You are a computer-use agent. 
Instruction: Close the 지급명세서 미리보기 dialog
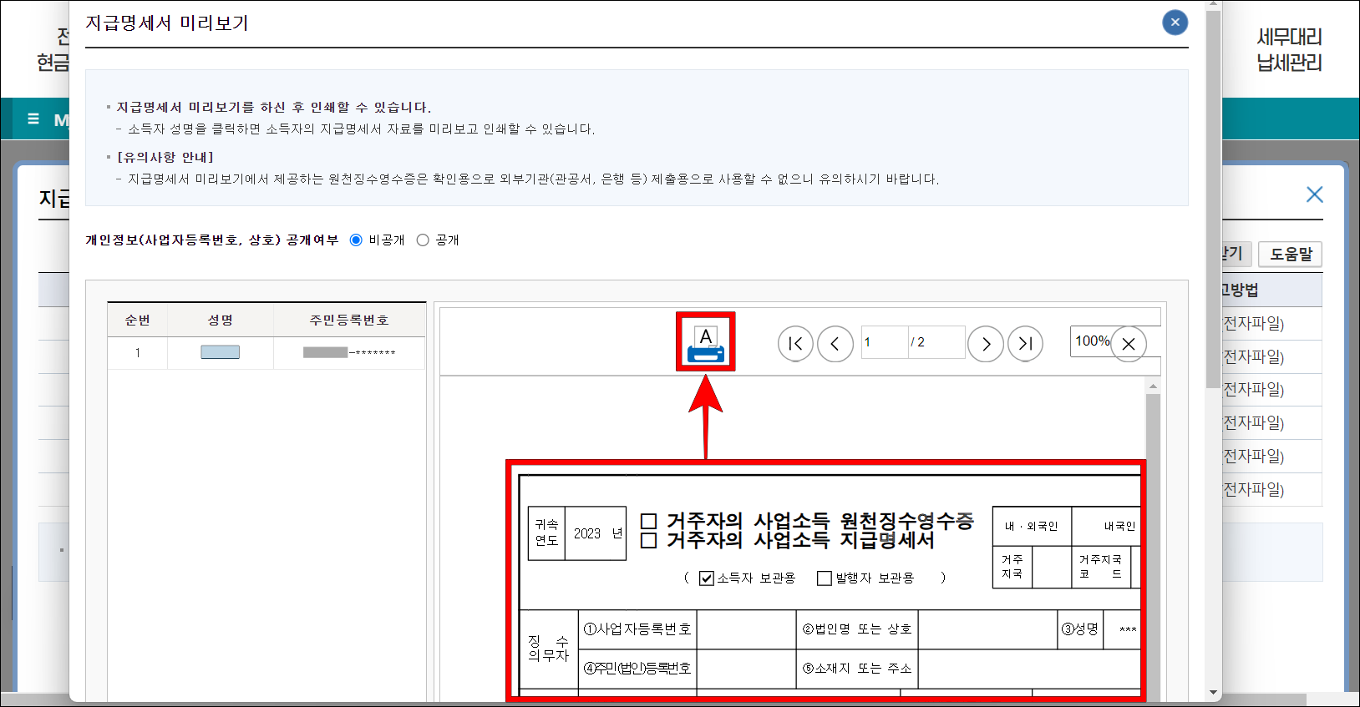tap(1175, 23)
